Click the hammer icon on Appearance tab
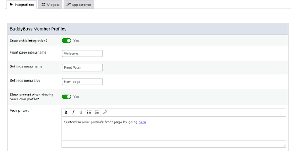 [68, 4]
